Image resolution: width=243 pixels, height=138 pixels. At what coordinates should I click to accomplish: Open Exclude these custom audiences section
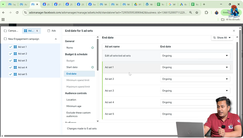[x=79, y=114]
